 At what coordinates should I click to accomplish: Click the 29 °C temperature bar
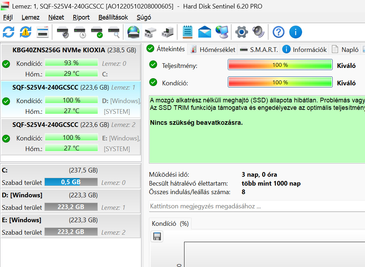coord(71,73)
